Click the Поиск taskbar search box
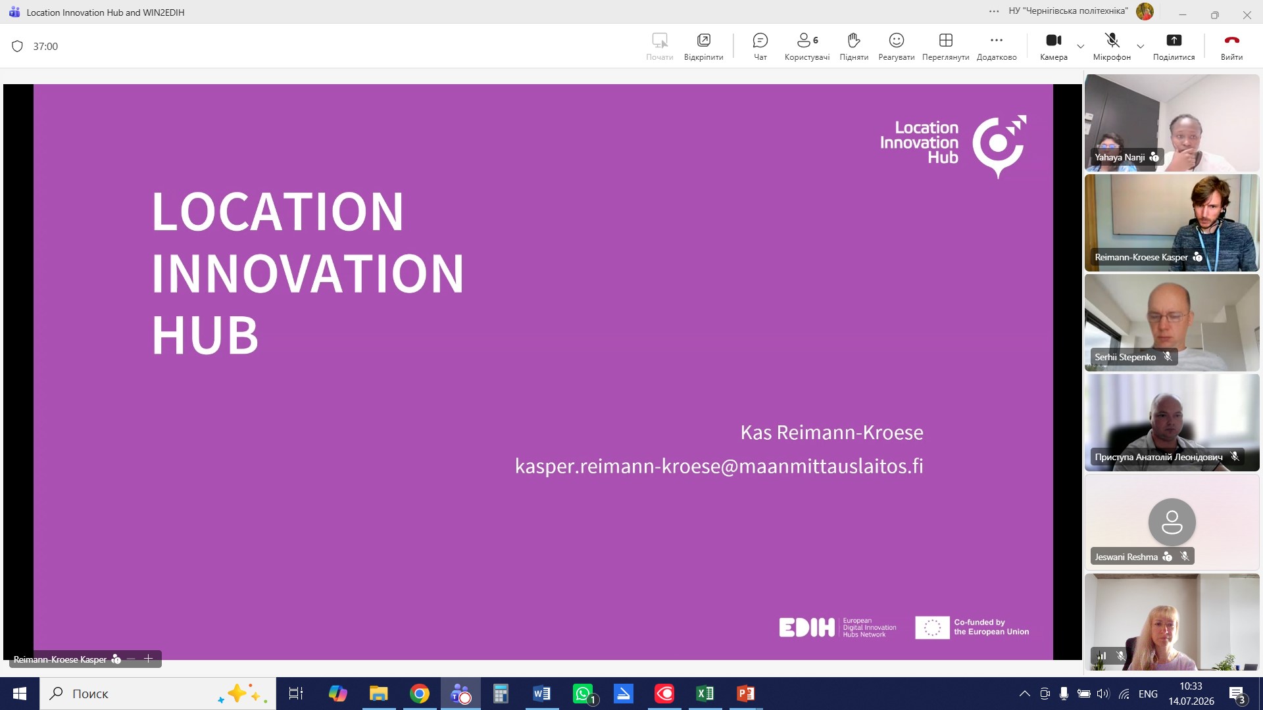The width and height of the screenshot is (1263, 710). (x=158, y=694)
